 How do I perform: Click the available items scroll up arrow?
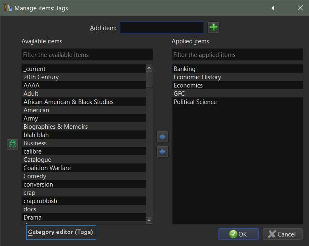(x=149, y=68)
